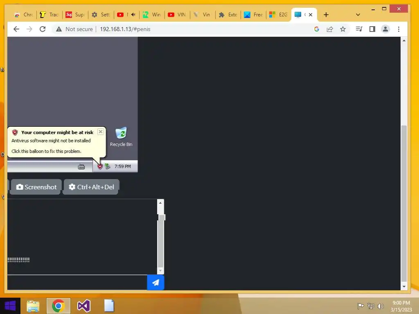Switch to the Trac tab
Image resolution: width=419 pixels, height=314 pixels.
pos(50,15)
